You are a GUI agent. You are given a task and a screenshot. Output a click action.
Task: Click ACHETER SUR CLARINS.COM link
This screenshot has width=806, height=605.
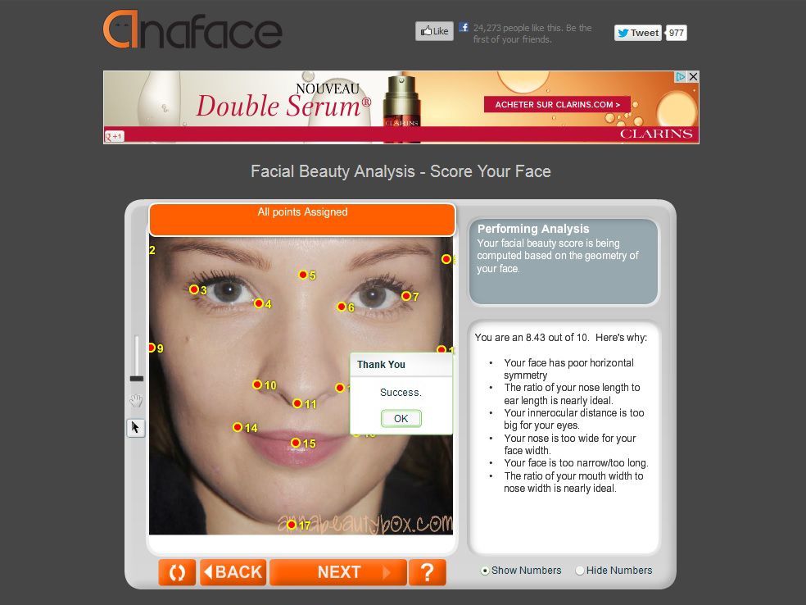click(x=557, y=104)
